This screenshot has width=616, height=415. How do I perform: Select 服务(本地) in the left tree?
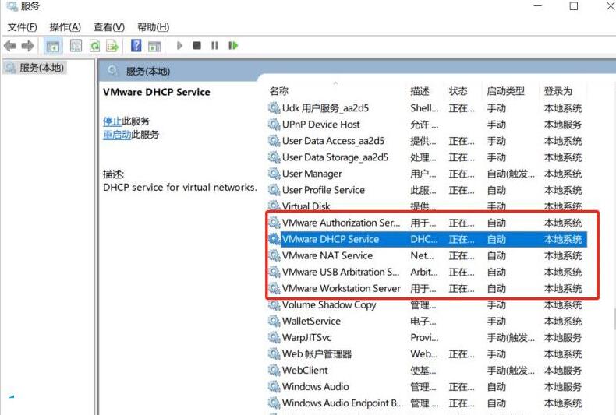click(x=35, y=68)
